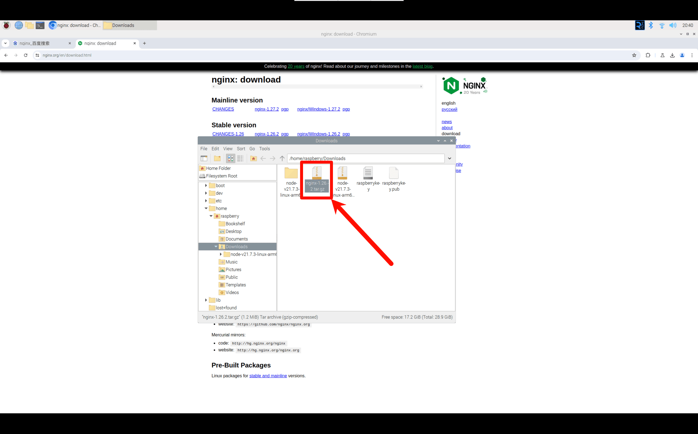The image size is (698, 434).
Task: Navigate to Home with the toolbar home icon
Action: (253, 158)
